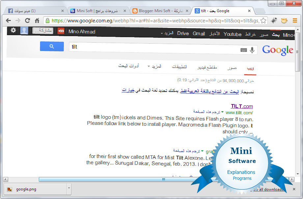The image size is (303, 199).
Task: Open the on-screen keyboard icon in search box
Action: [243, 50]
